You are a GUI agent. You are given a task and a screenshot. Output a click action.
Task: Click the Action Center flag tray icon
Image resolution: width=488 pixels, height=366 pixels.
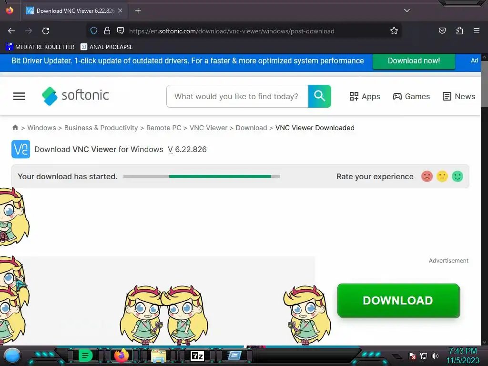(412, 356)
